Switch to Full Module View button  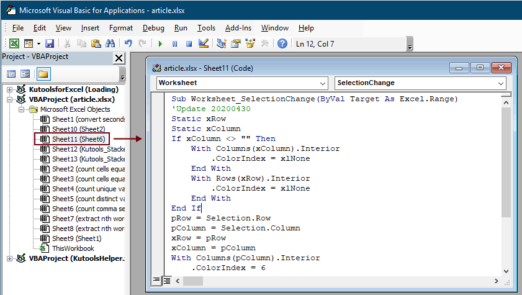click(x=166, y=281)
